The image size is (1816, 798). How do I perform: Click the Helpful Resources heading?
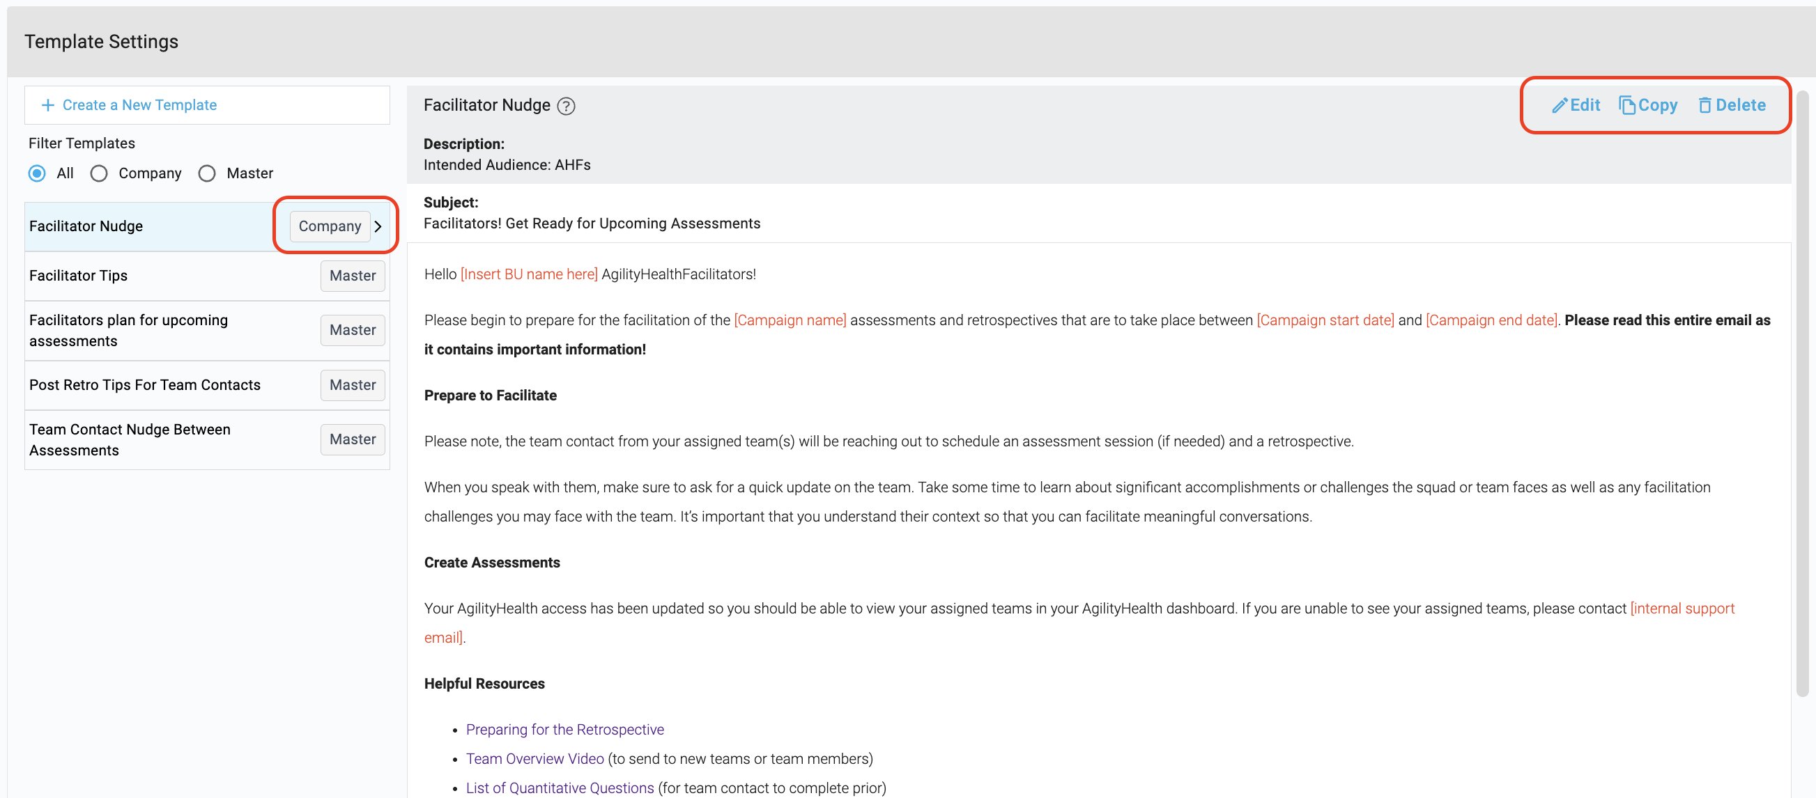[484, 684]
